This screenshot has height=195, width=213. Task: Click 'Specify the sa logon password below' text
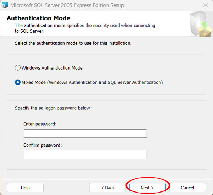pyautogui.click(x=53, y=108)
